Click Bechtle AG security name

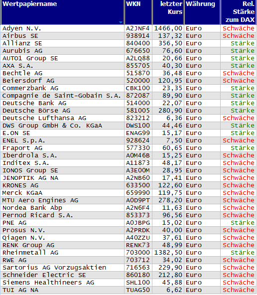coord(22,73)
